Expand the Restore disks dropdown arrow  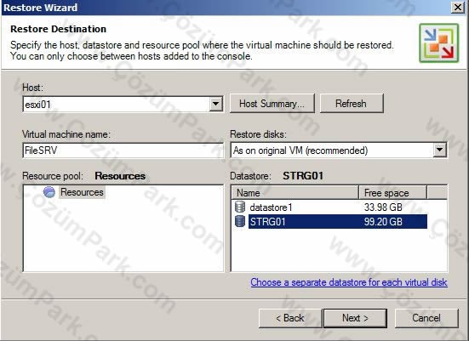(x=439, y=150)
